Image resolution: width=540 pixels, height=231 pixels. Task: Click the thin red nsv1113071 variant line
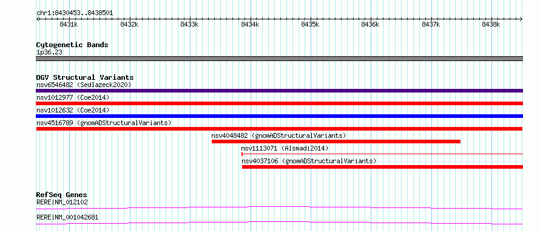coord(382,154)
